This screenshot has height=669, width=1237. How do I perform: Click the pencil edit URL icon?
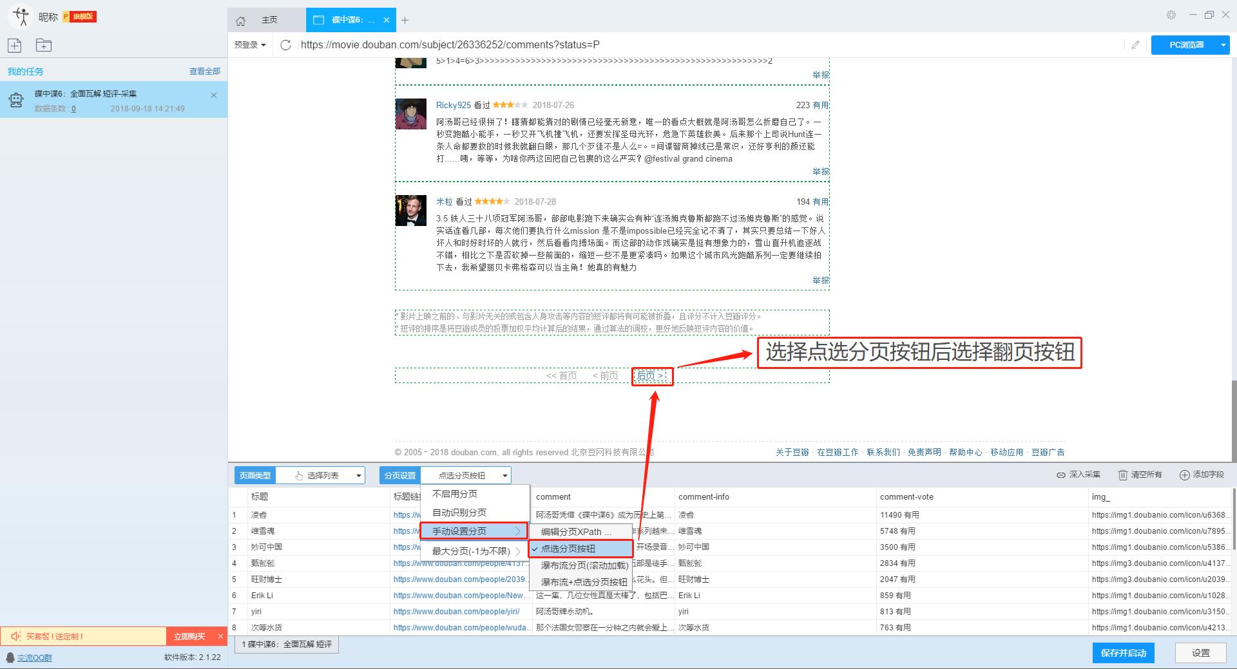[1135, 44]
